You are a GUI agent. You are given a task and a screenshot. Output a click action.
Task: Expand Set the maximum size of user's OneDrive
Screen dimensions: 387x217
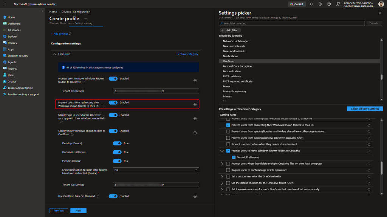tap(222, 189)
